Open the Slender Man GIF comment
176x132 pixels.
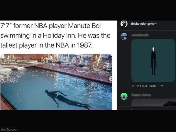point(153,60)
